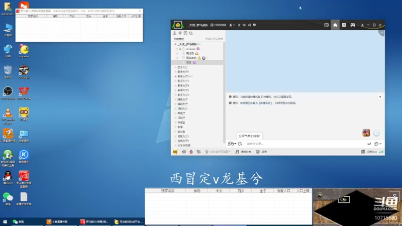Click 金子 column header in bottom table
Viewport: 402px width, 226px height.
pos(263,191)
